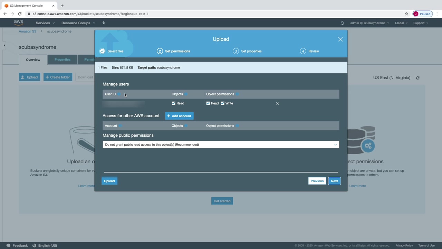Open the Resource Groups menu
The height and width of the screenshot is (249, 442).
[x=78, y=23]
